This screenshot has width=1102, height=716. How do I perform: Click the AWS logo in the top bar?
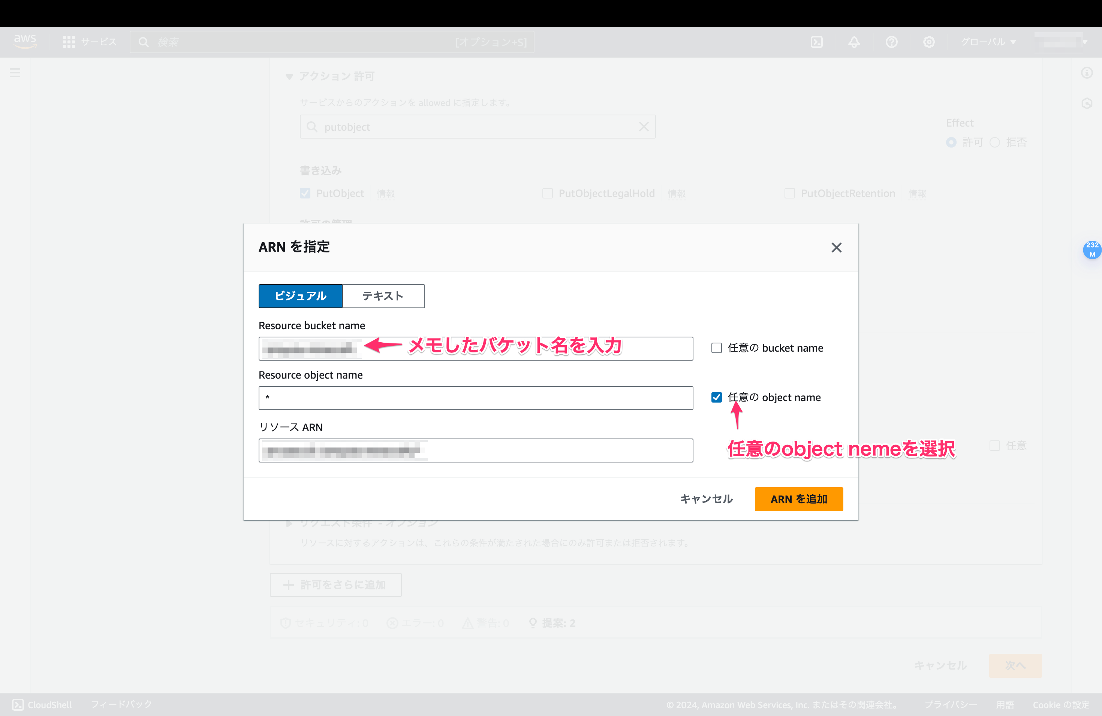point(25,42)
